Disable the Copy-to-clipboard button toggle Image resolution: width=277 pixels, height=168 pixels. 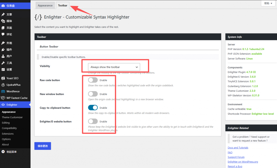pyautogui.click(x=93, y=108)
